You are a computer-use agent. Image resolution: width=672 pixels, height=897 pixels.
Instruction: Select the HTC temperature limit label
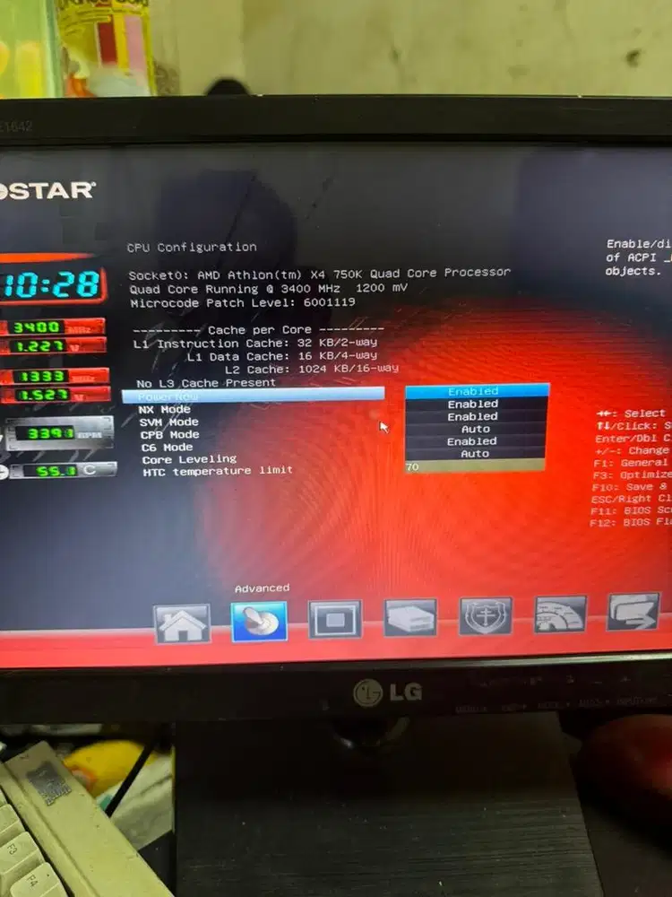point(218,472)
